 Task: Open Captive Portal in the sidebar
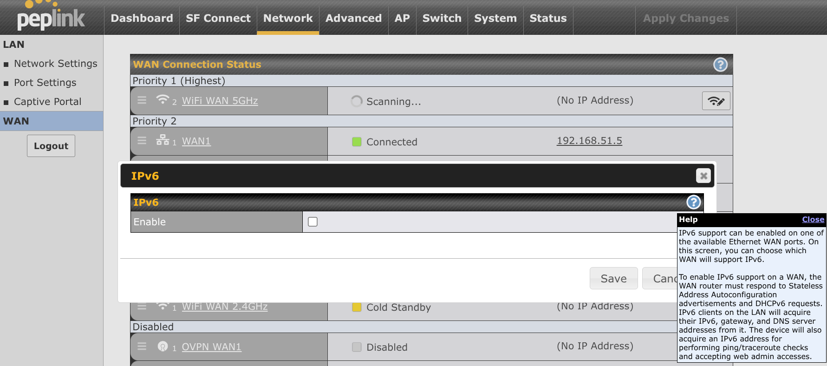point(47,102)
